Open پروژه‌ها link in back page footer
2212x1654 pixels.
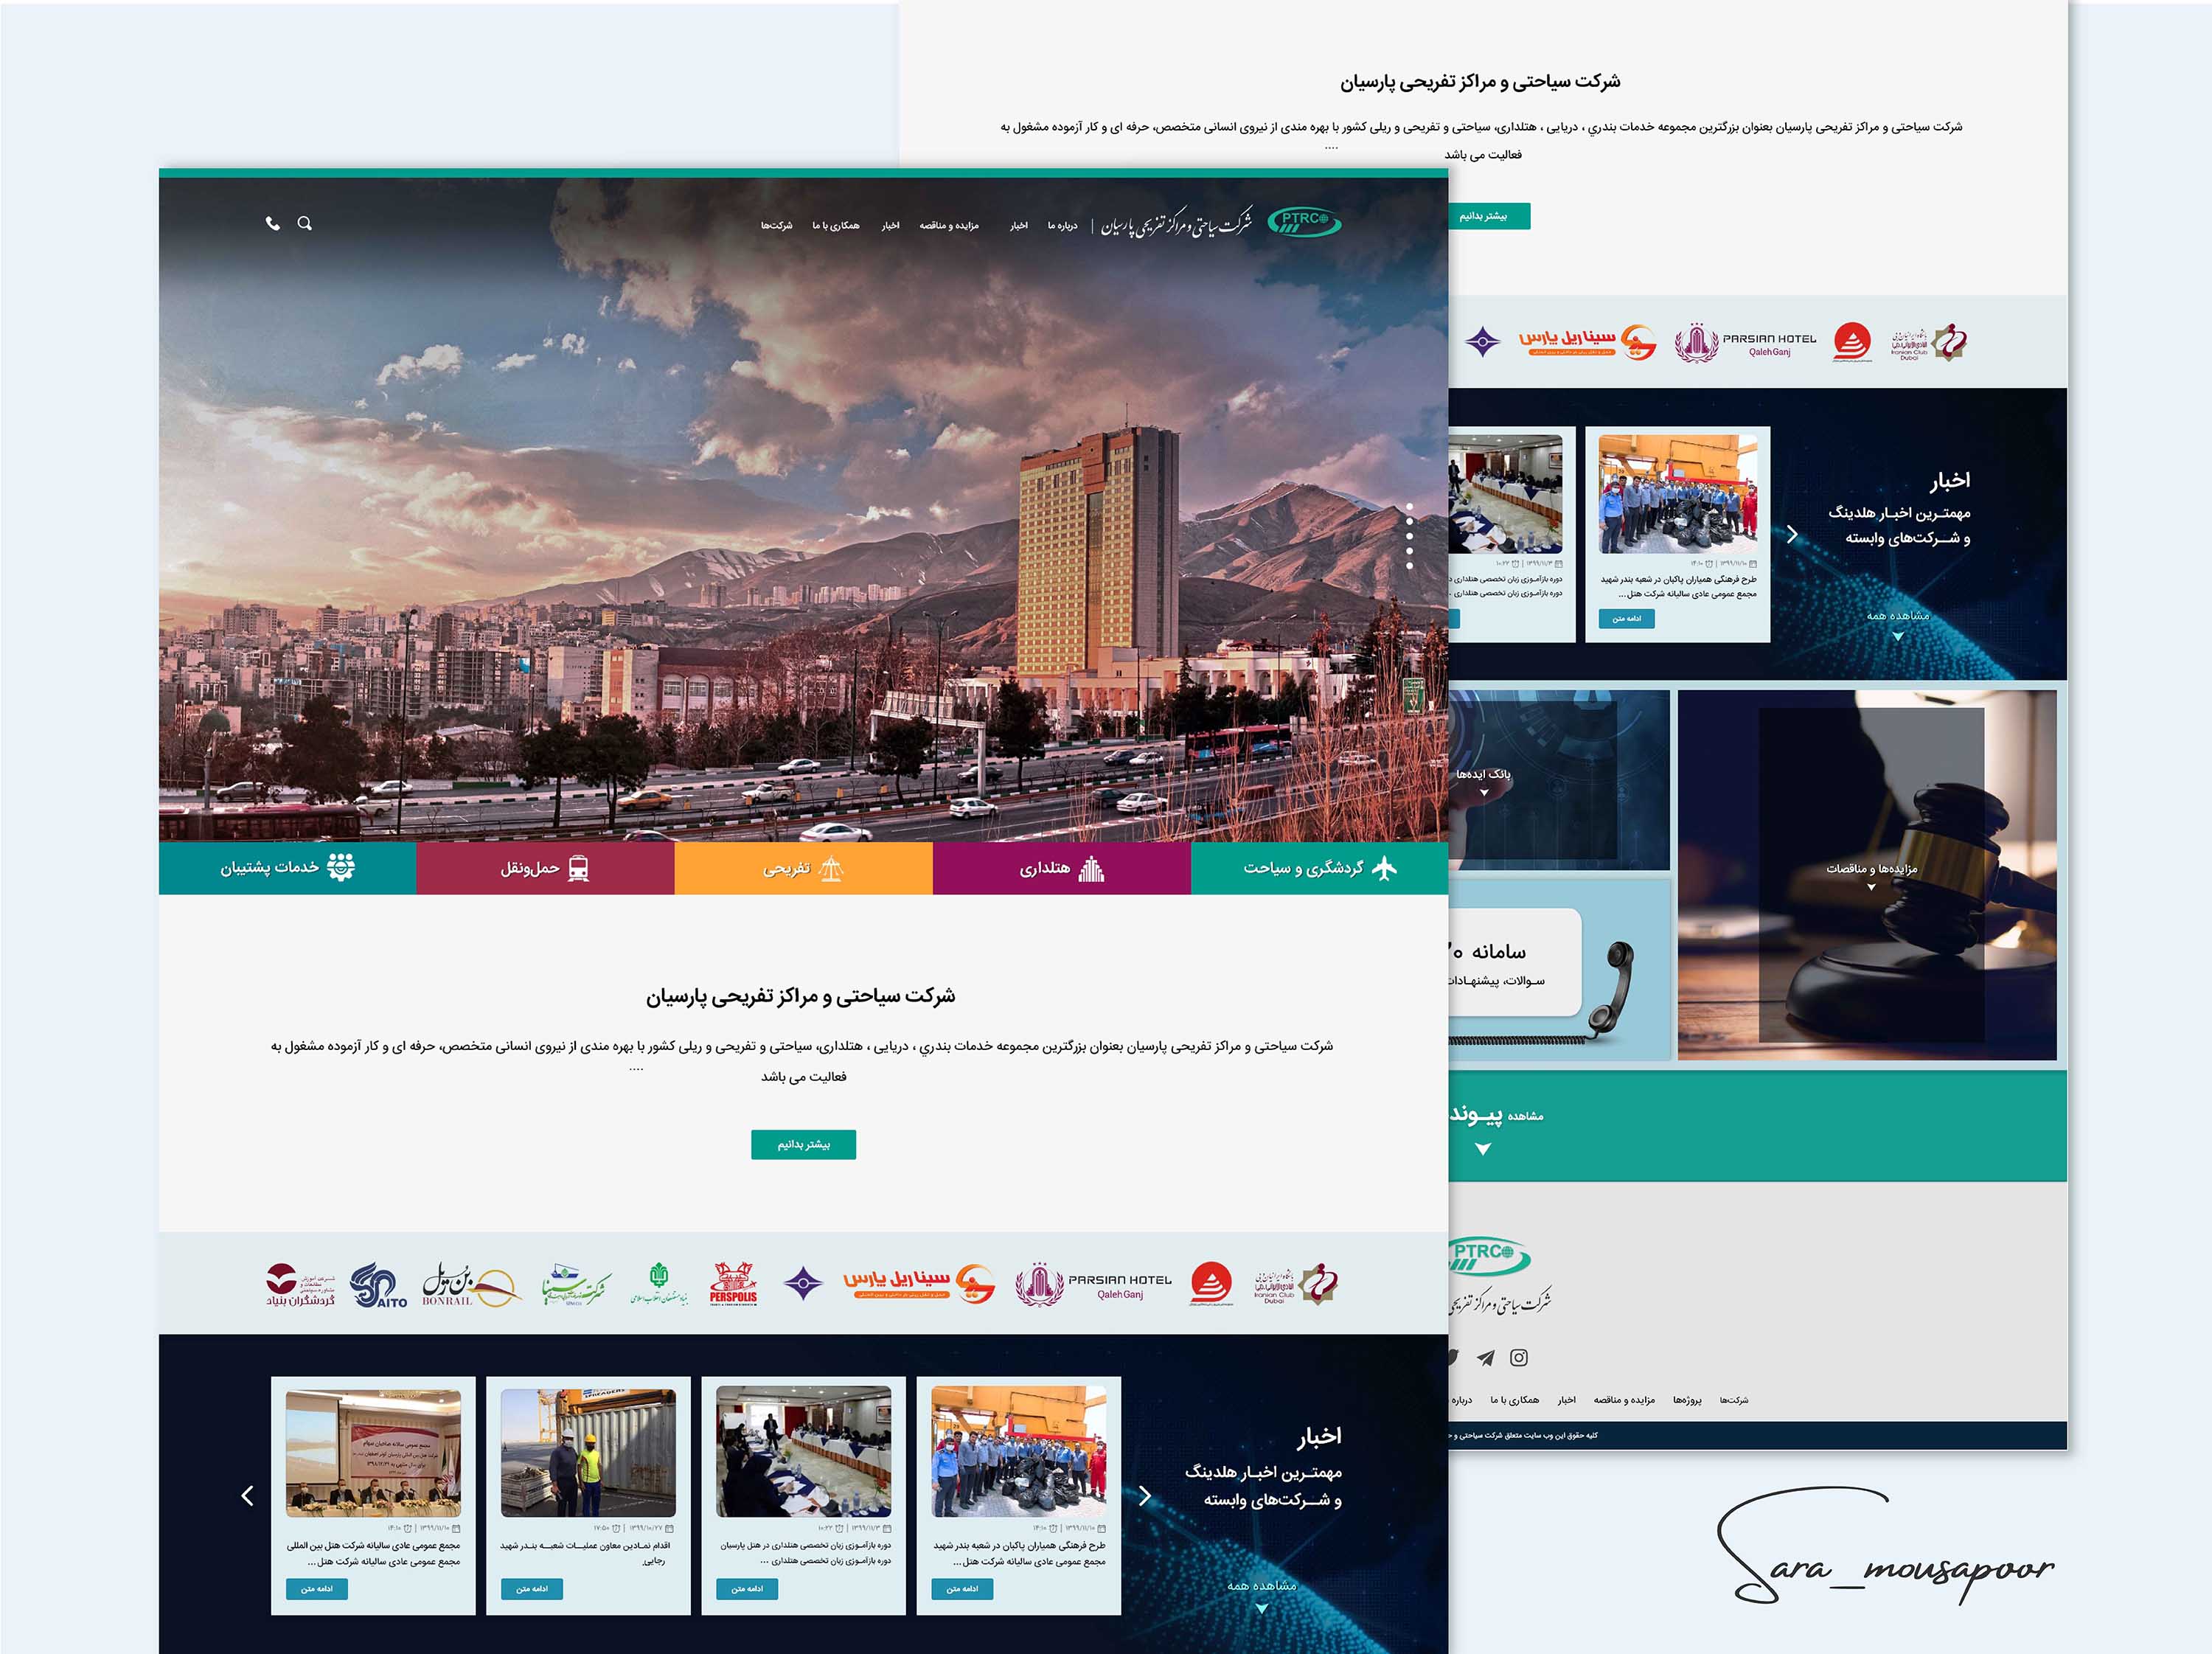tap(1687, 1400)
